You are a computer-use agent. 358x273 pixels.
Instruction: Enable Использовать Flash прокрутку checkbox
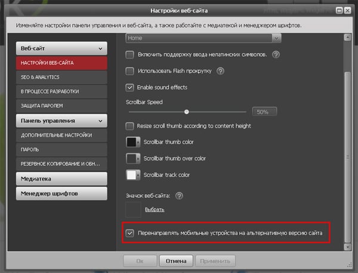point(130,71)
